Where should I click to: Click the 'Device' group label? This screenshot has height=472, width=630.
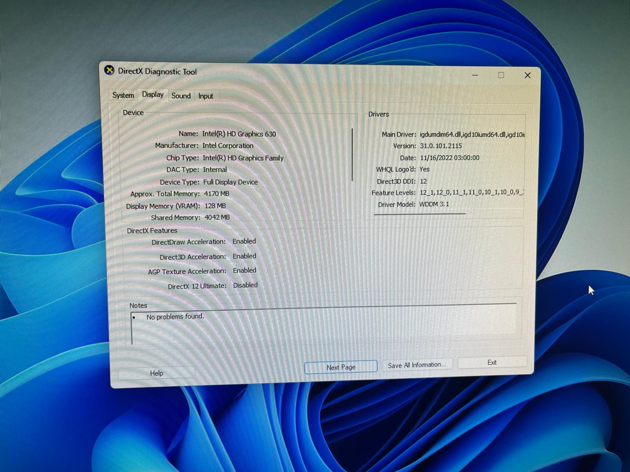point(133,112)
